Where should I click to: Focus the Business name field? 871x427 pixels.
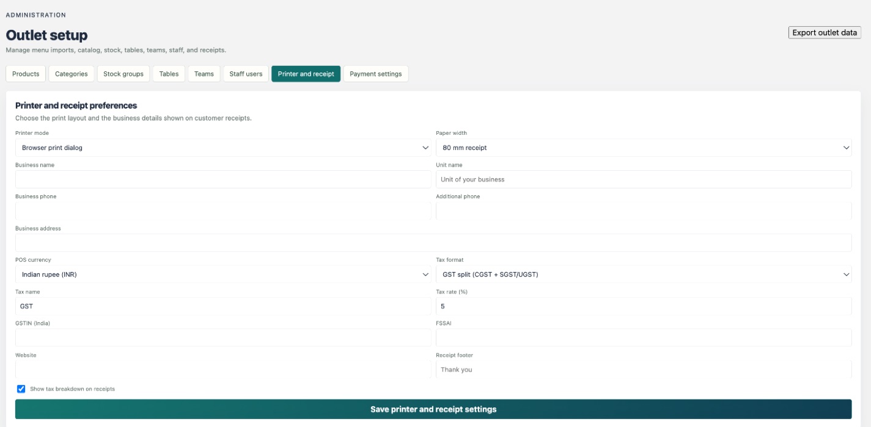[223, 179]
